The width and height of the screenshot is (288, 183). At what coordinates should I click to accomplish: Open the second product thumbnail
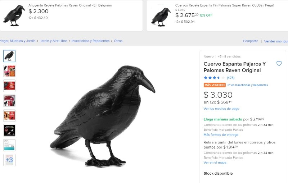[x=9, y=71]
